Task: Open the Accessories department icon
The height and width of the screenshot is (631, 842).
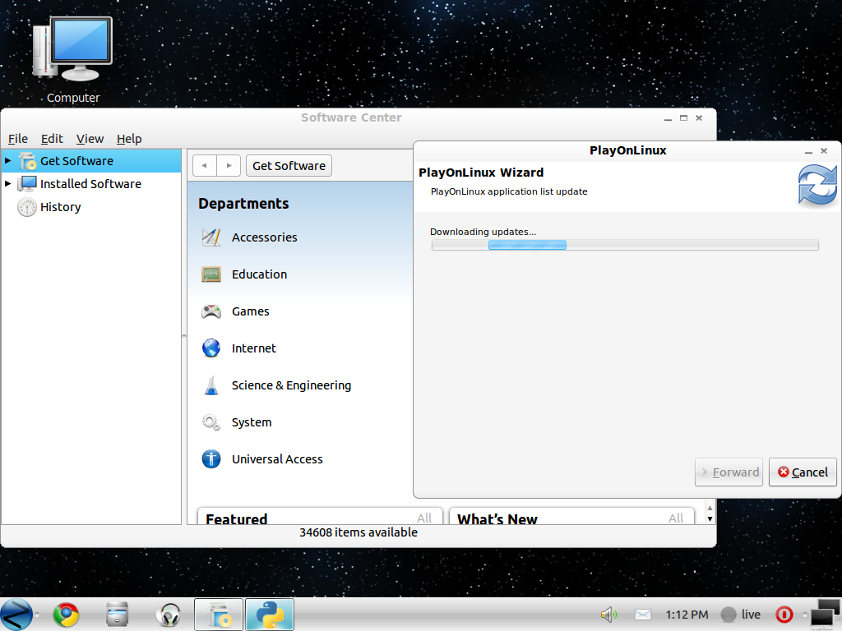Action: pyautogui.click(x=211, y=237)
